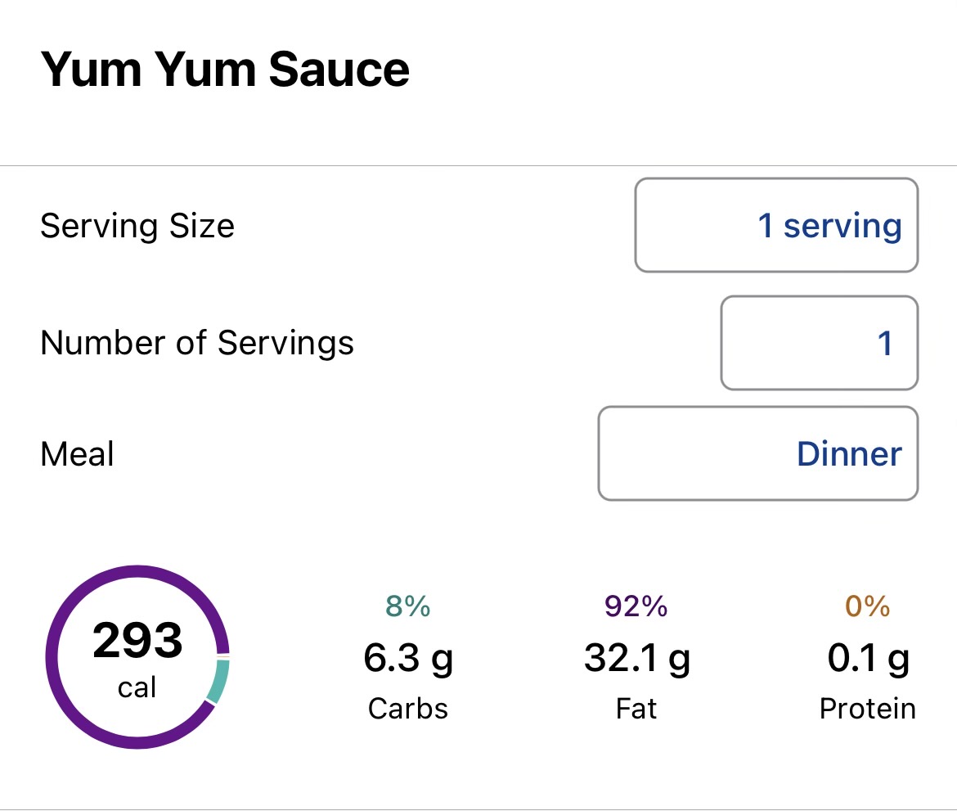Tap the 0.1 g Protein value
Image resolution: width=957 pixels, height=811 pixels.
click(x=867, y=658)
